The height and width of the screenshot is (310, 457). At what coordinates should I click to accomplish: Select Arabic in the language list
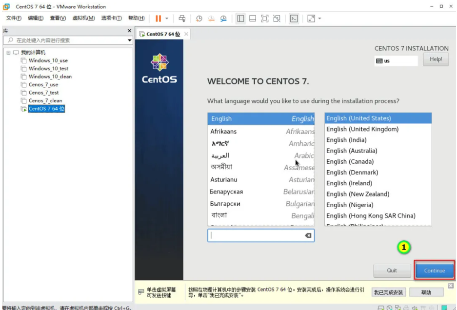point(261,155)
